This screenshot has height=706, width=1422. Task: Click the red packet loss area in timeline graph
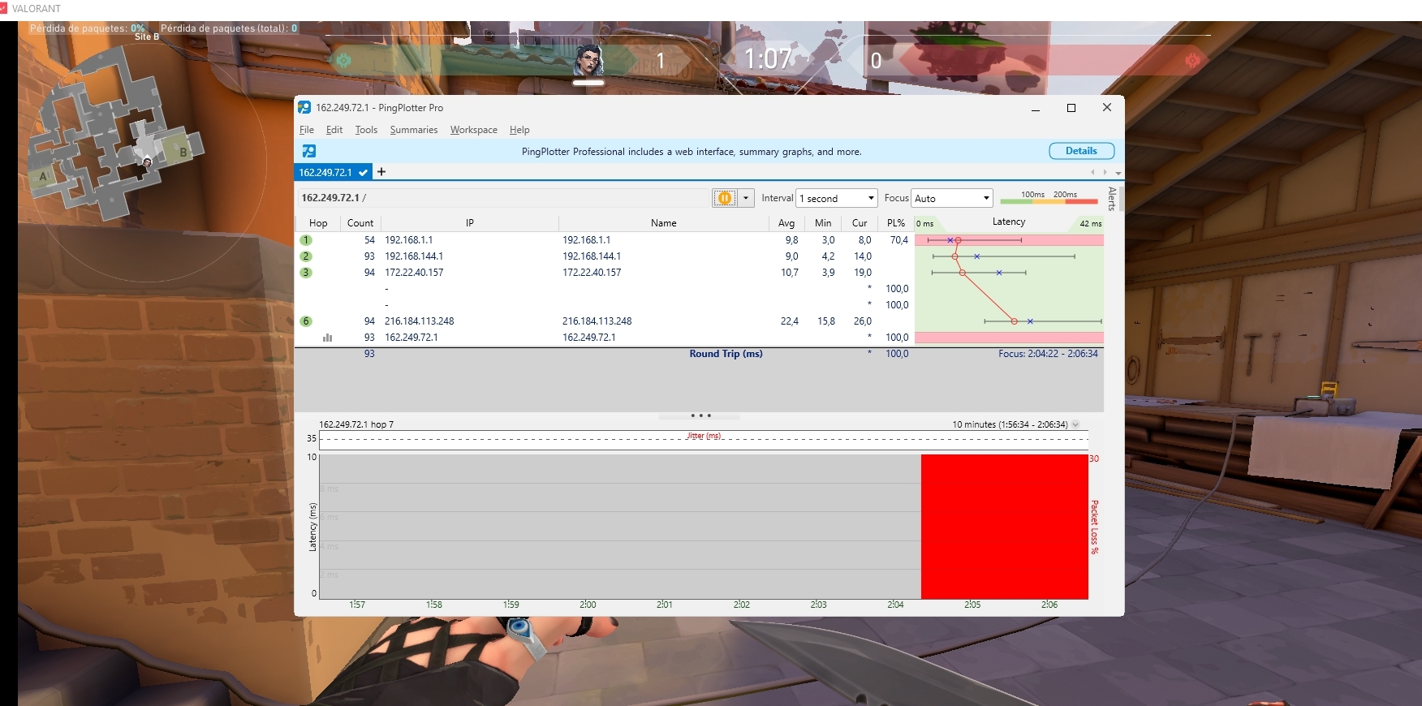(1005, 527)
